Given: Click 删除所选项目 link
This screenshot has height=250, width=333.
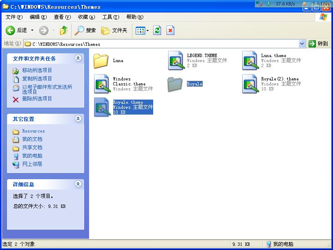Looking at the screenshot, I should point(37,99).
